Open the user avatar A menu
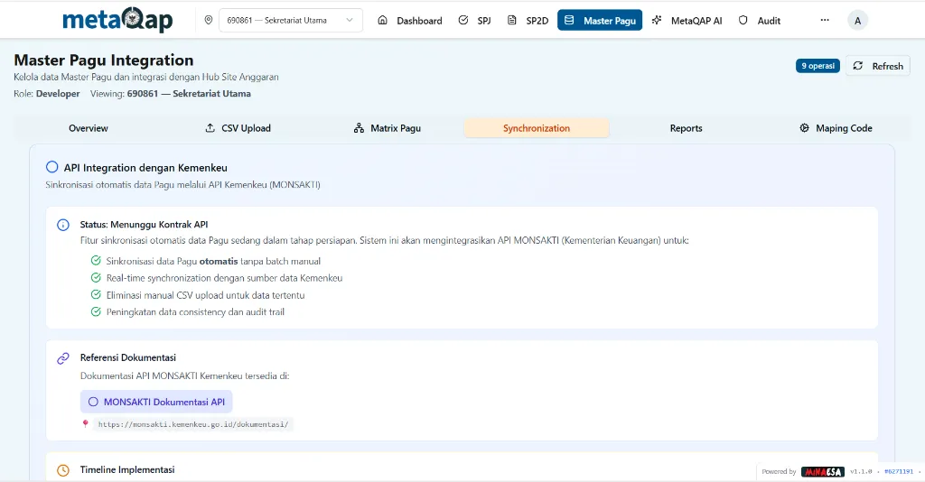The image size is (925, 482). click(x=858, y=21)
